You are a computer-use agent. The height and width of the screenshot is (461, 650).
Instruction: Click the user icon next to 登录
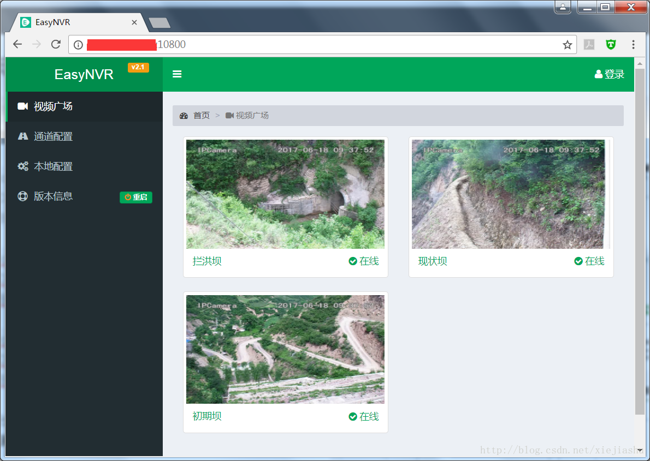click(x=598, y=74)
